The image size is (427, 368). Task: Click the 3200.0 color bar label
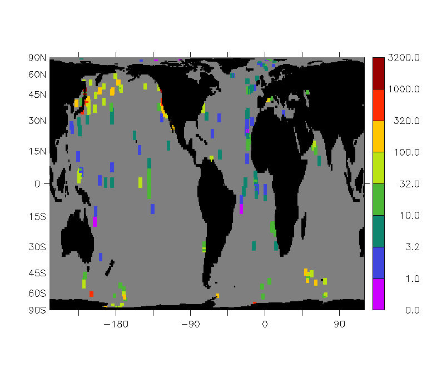[x=404, y=58]
